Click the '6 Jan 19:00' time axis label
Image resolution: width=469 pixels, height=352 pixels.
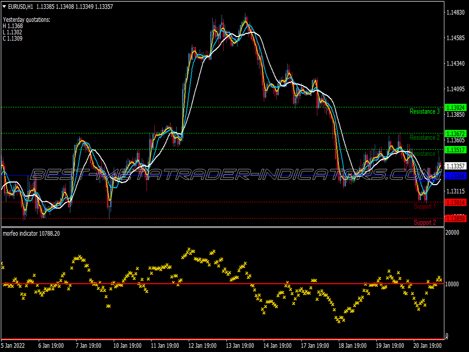(51, 345)
